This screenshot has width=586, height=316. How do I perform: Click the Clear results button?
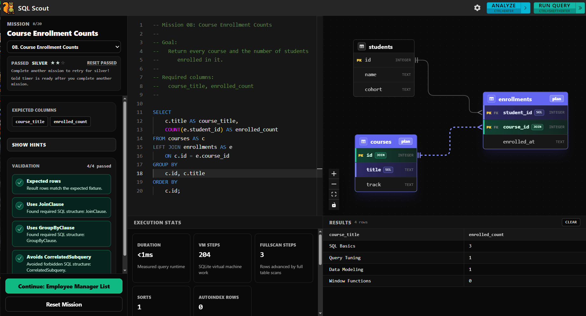tap(571, 222)
